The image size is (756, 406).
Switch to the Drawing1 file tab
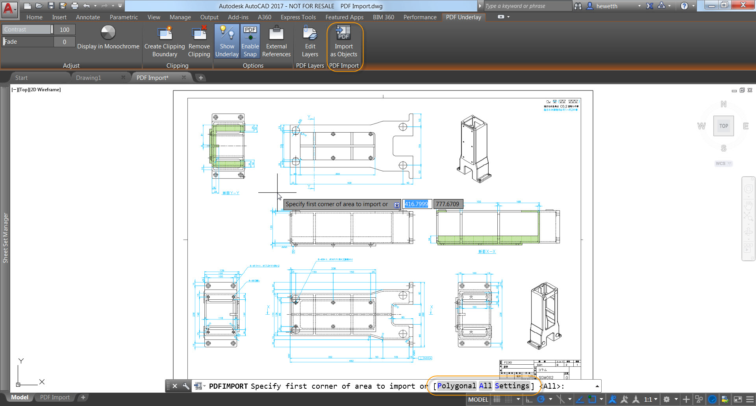(89, 78)
